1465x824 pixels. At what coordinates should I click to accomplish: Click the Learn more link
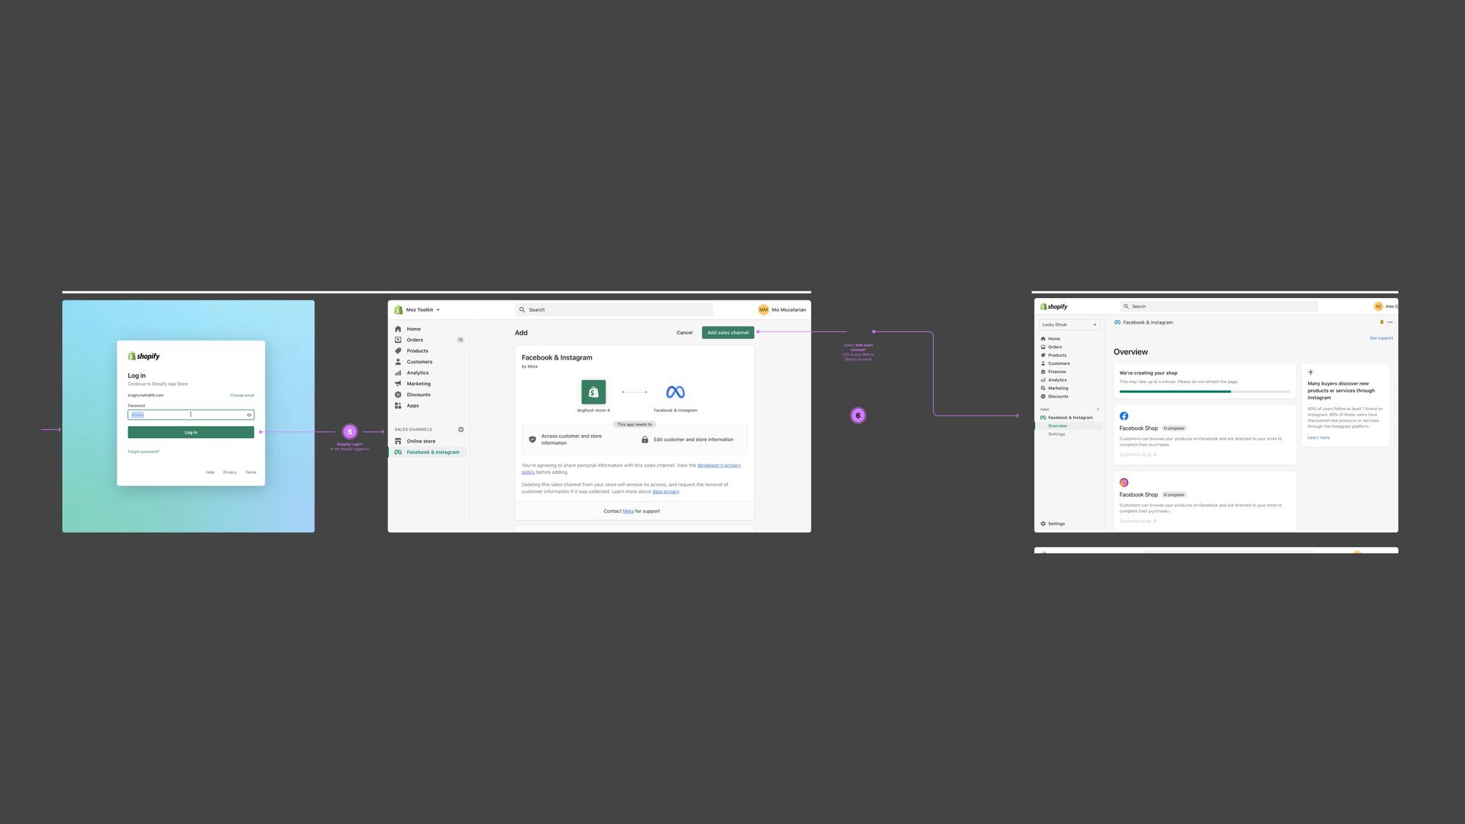(1318, 438)
